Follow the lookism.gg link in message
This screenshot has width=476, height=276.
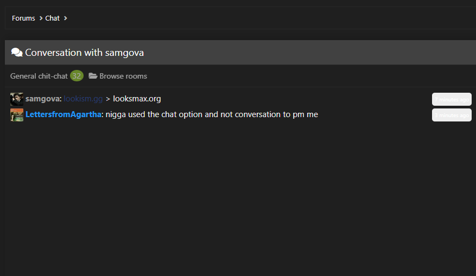click(x=83, y=99)
